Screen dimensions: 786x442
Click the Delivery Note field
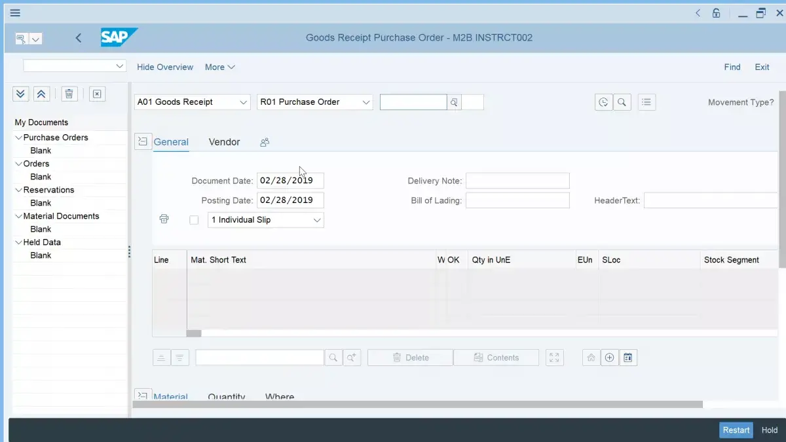(517, 181)
